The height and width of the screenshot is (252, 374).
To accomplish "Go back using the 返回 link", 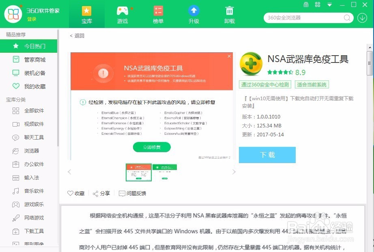I will [x=77, y=36].
